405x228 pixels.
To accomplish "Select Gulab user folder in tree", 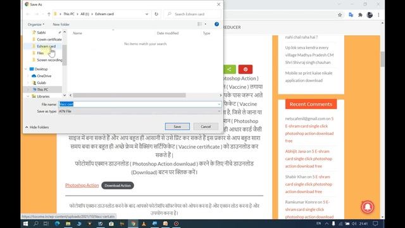I will coord(41,83).
